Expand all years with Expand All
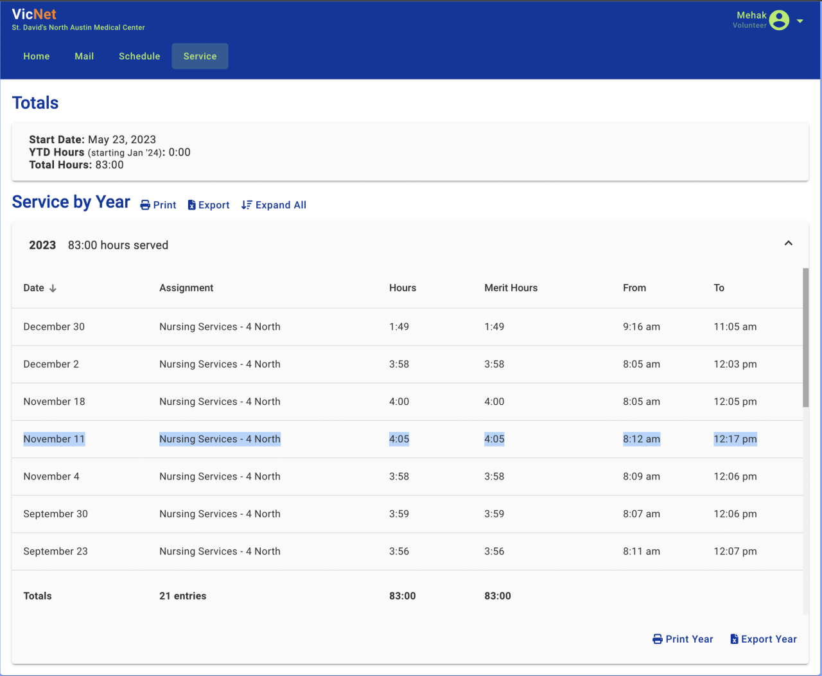822x676 pixels. [x=281, y=205]
